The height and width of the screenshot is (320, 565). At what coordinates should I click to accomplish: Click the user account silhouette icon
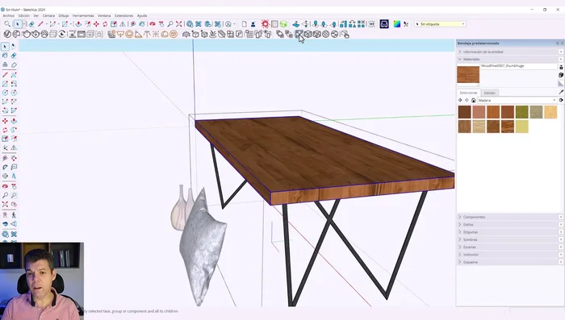253,24
